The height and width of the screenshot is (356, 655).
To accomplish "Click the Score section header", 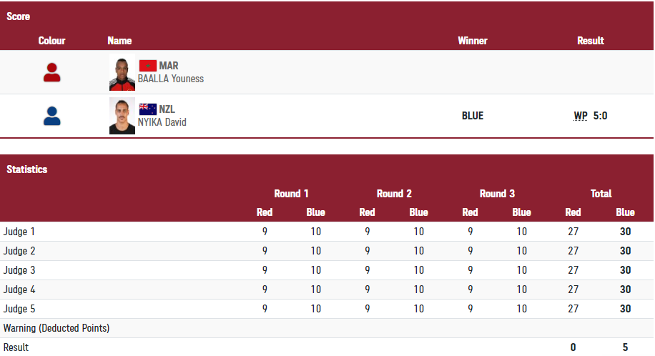I will coord(19,16).
